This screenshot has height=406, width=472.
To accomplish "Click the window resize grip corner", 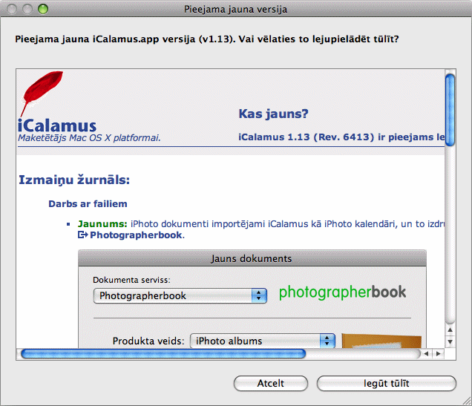I will click(x=467, y=401).
